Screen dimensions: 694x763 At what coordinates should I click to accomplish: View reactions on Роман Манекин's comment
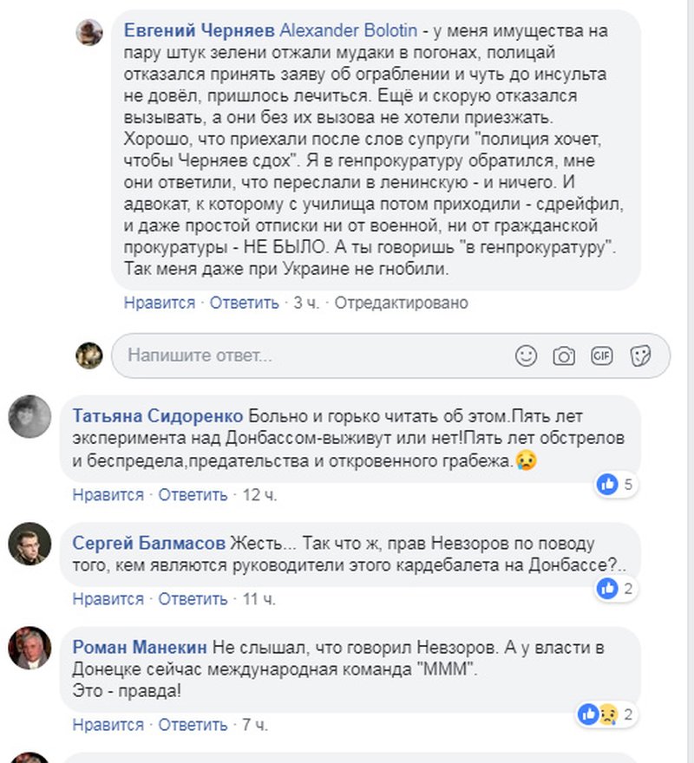pyautogui.click(x=606, y=714)
